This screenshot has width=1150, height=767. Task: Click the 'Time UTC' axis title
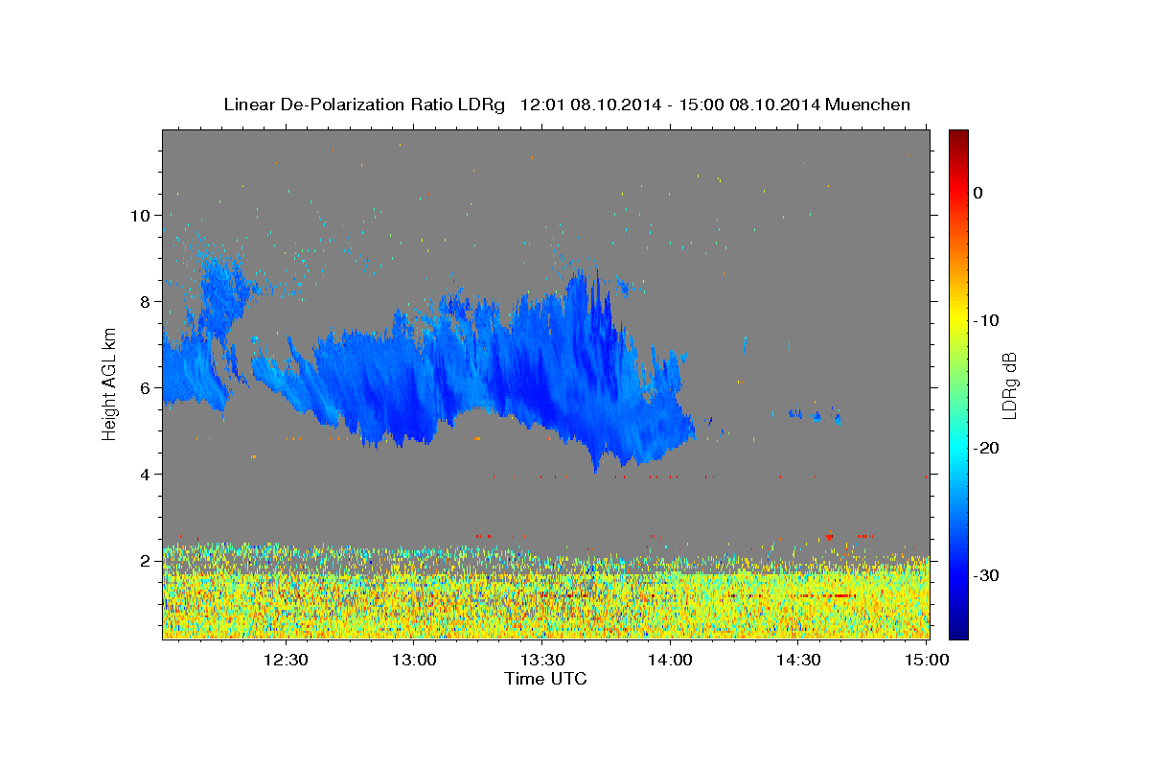(x=545, y=679)
